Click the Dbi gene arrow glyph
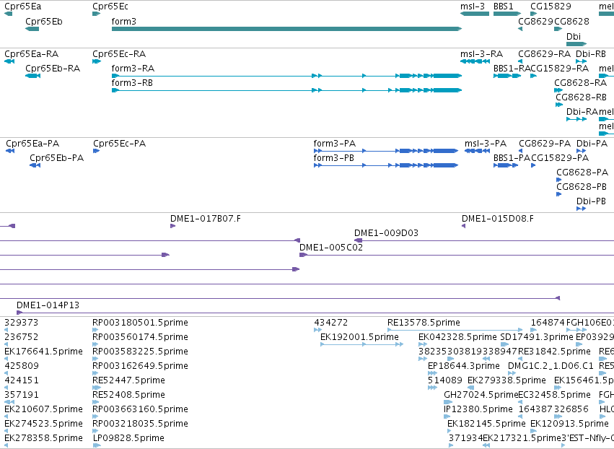Screen dimensions: 614x449 pyautogui.click(x=576, y=44)
